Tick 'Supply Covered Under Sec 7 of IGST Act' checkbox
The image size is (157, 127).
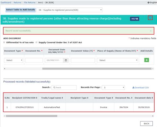coord(36,42)
